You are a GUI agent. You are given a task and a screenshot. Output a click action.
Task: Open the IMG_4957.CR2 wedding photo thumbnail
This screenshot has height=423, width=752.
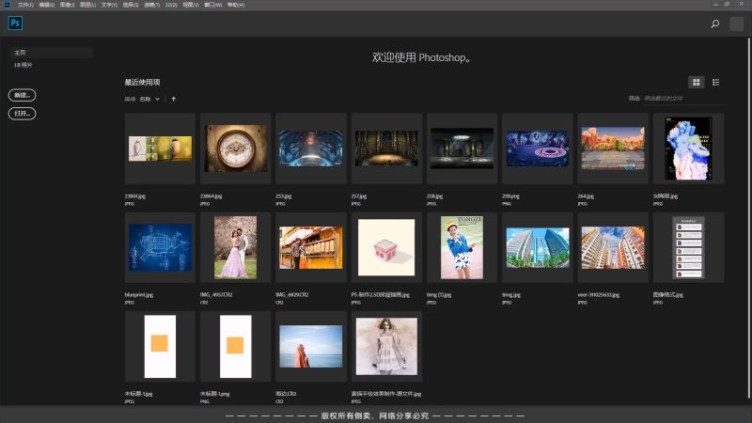235,247
